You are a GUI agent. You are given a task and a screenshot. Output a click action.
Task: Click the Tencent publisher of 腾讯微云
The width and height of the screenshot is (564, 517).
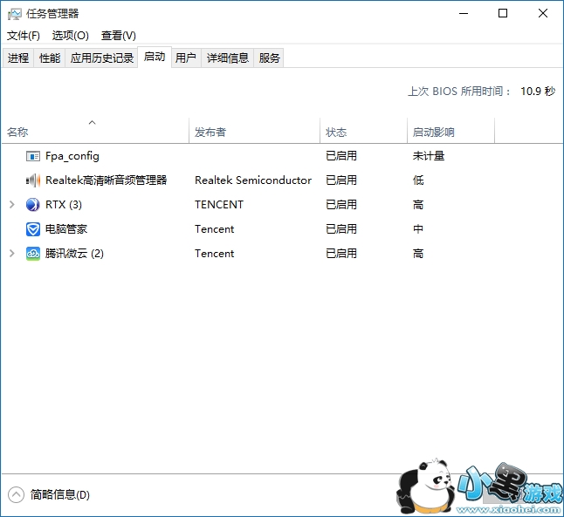215,254
